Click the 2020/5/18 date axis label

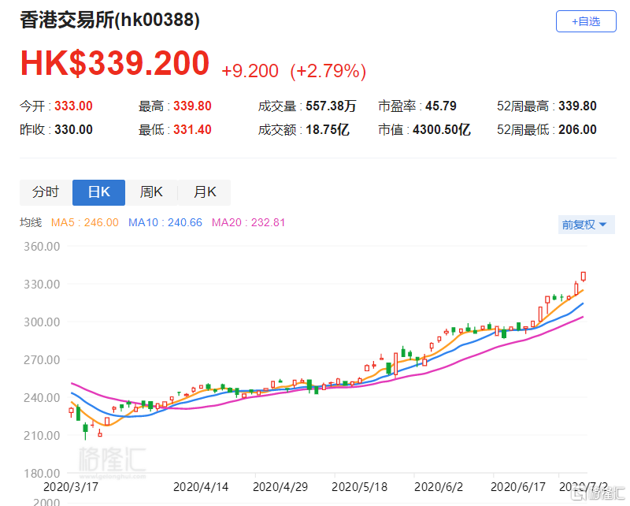(x=359, y=487)
